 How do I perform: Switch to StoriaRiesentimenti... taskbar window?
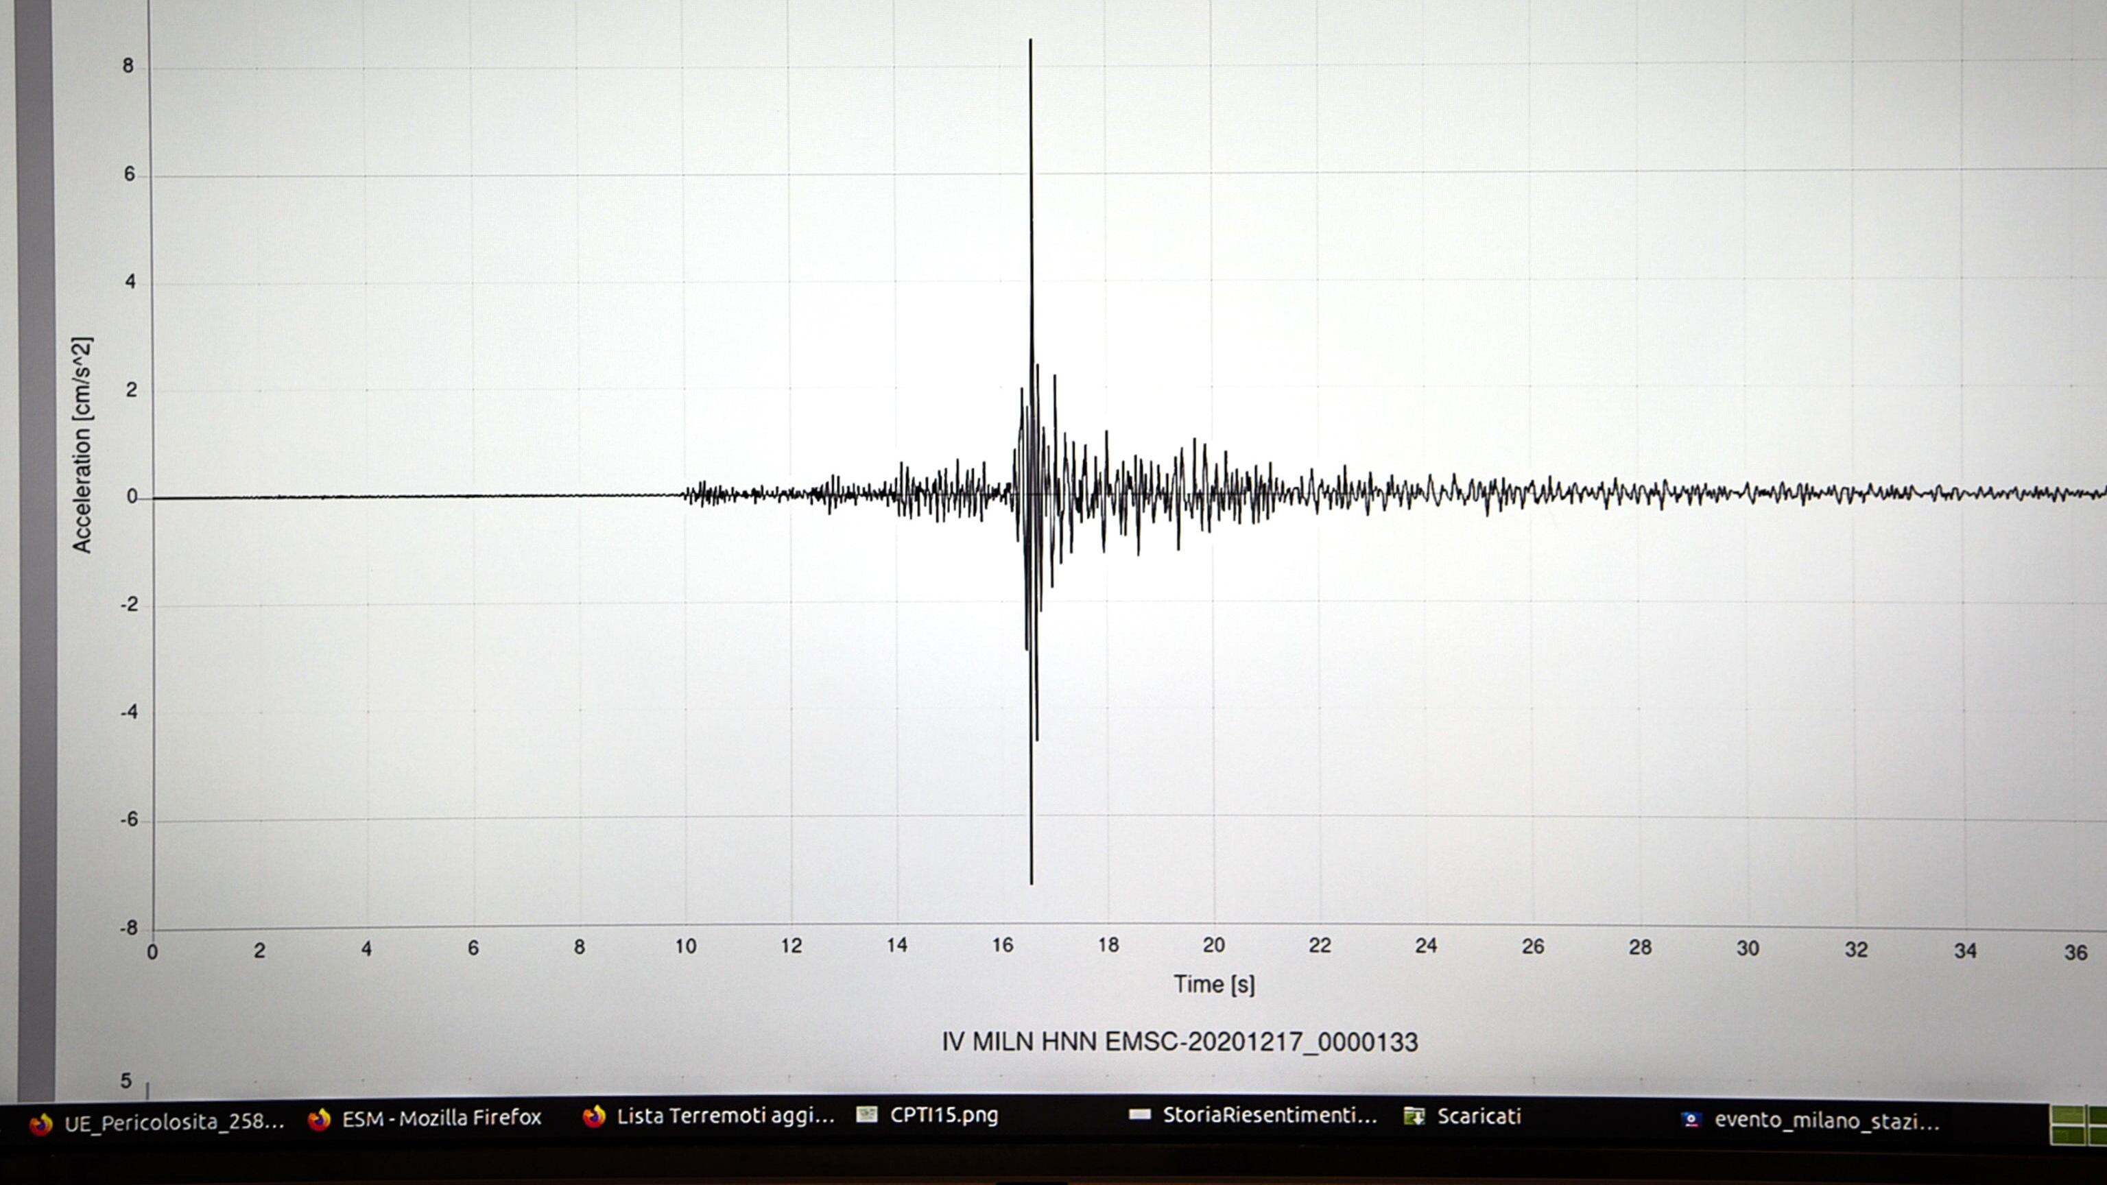click(x=1252, y=1114)
